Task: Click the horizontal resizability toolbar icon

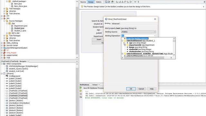Action: (135, 2)
